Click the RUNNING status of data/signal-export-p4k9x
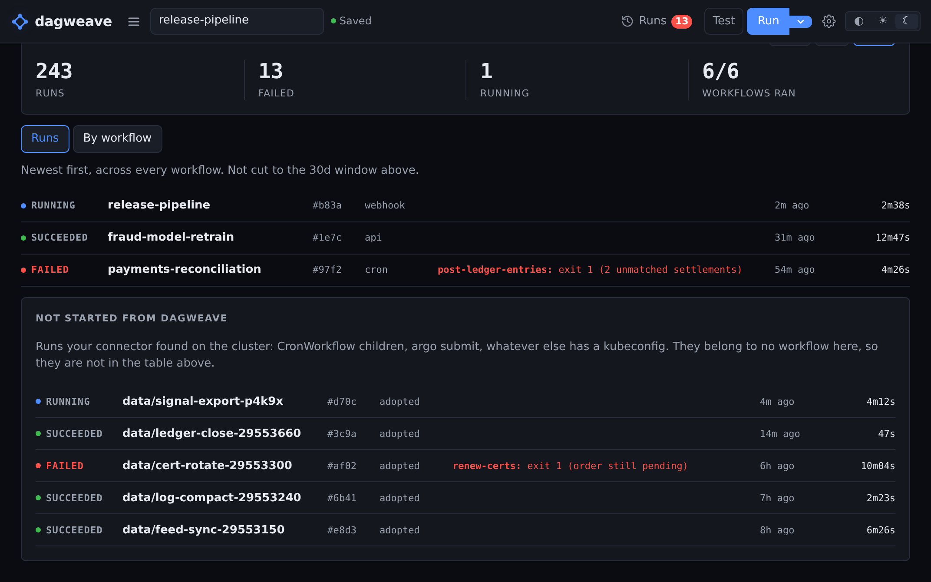The width and height of the screenshot is (931, 582). tap(63, 402)
